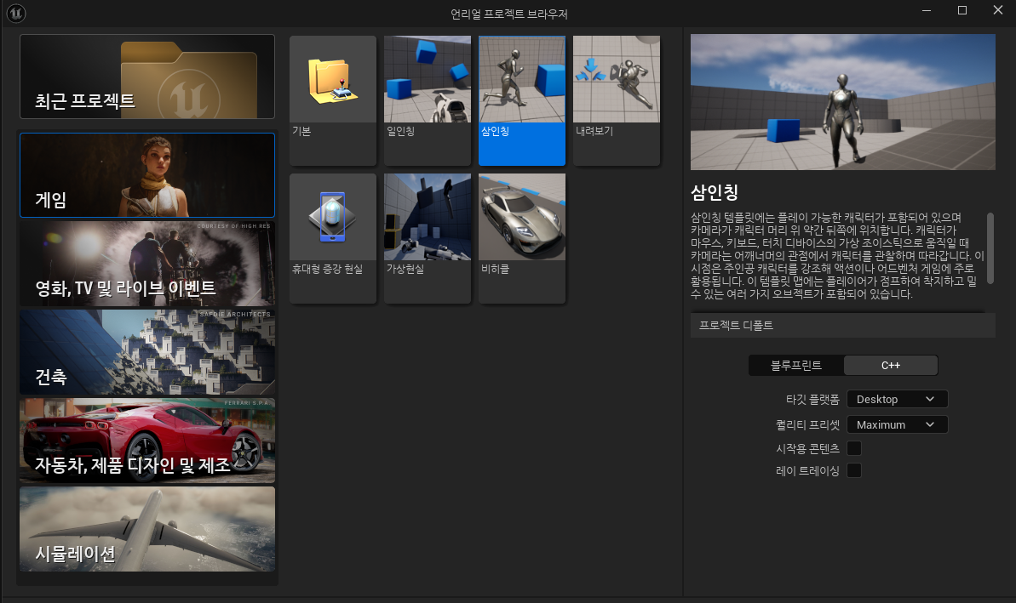The image size is (1016, 603).
Task: Enable the 레이 트레이싱 checkbox
Action: tap(855, 470)
